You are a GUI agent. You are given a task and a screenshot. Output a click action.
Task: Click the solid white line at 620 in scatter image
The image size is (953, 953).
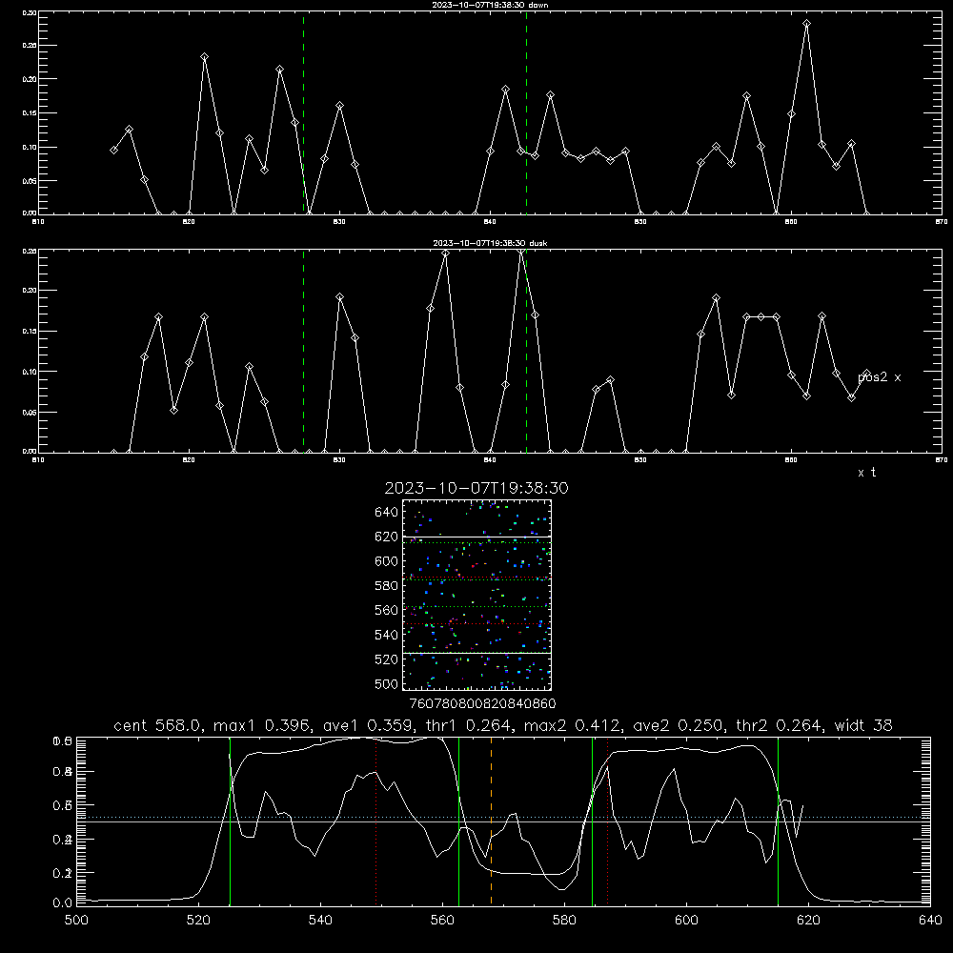[x=477, y=537]
